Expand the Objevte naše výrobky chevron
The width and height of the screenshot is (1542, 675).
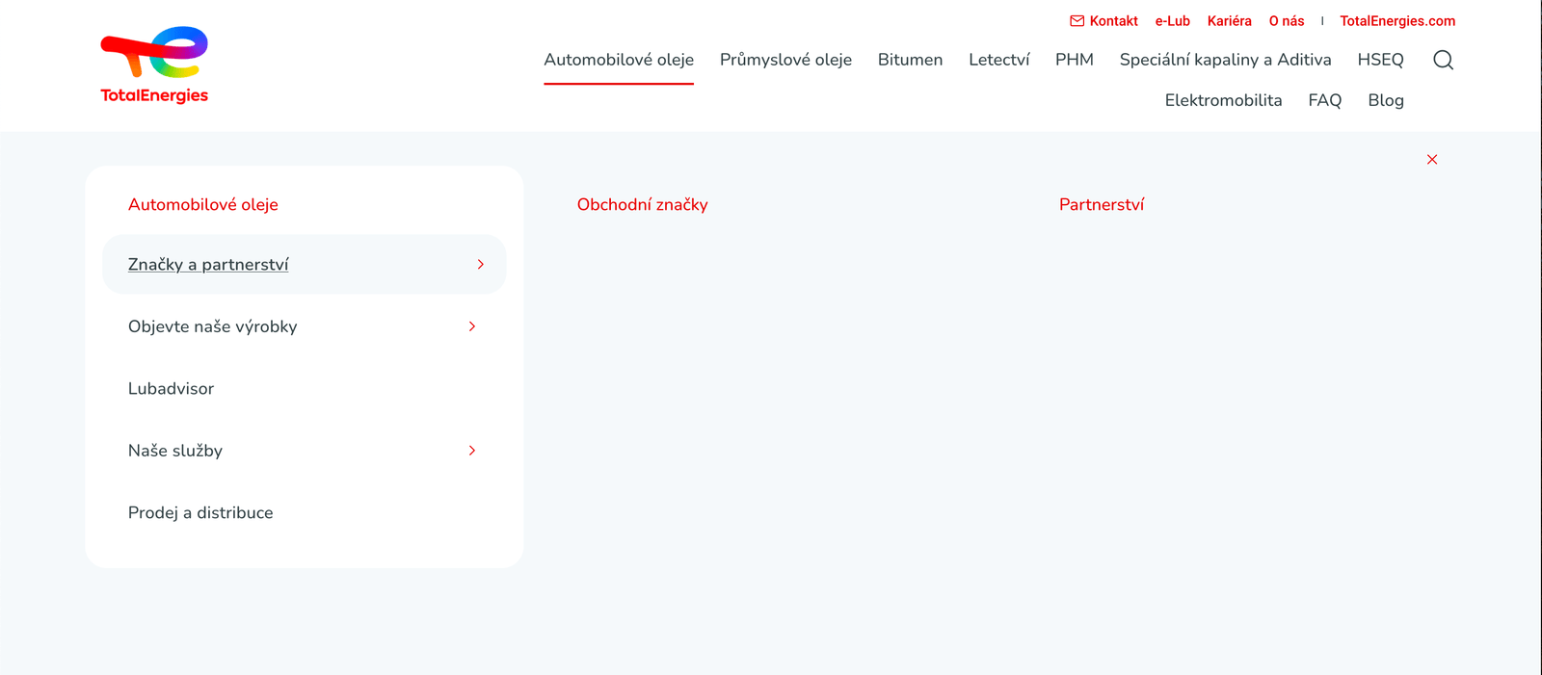471,326
